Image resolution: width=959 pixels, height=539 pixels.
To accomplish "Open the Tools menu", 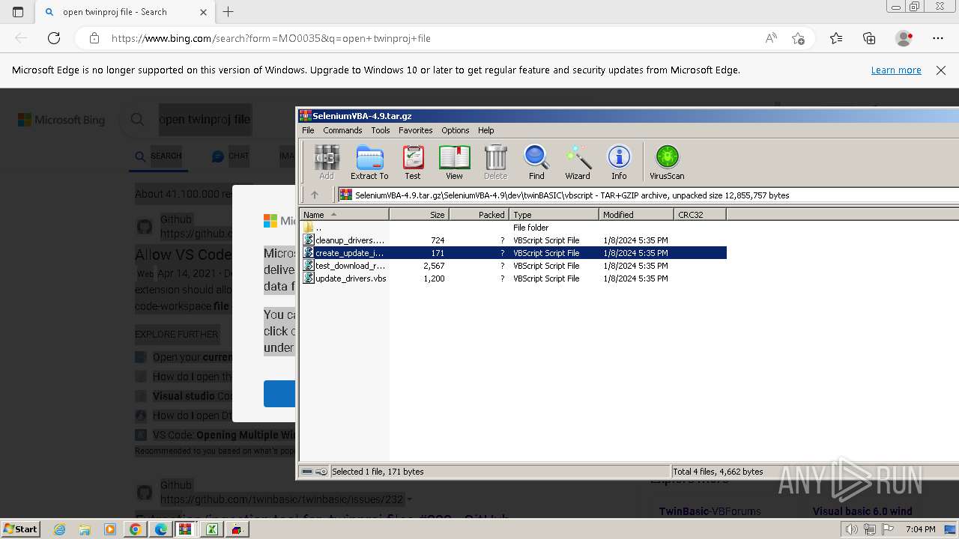I will click(x=381, y=130).
